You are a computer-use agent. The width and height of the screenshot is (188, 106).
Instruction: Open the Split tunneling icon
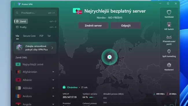pos(169,52)
